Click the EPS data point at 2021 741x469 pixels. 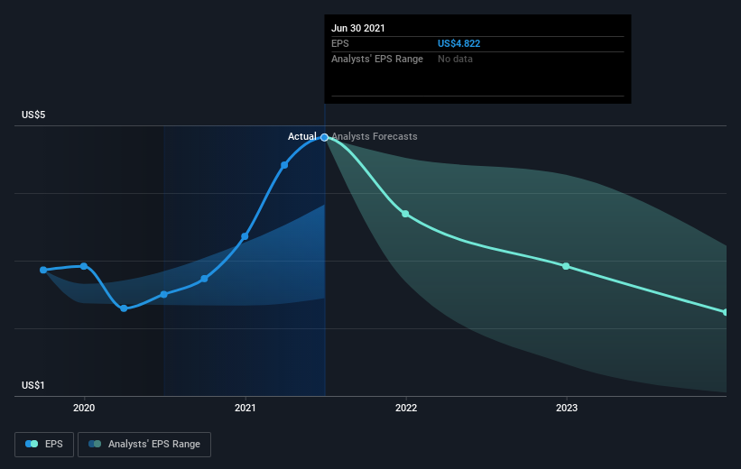tap(245, 236)
